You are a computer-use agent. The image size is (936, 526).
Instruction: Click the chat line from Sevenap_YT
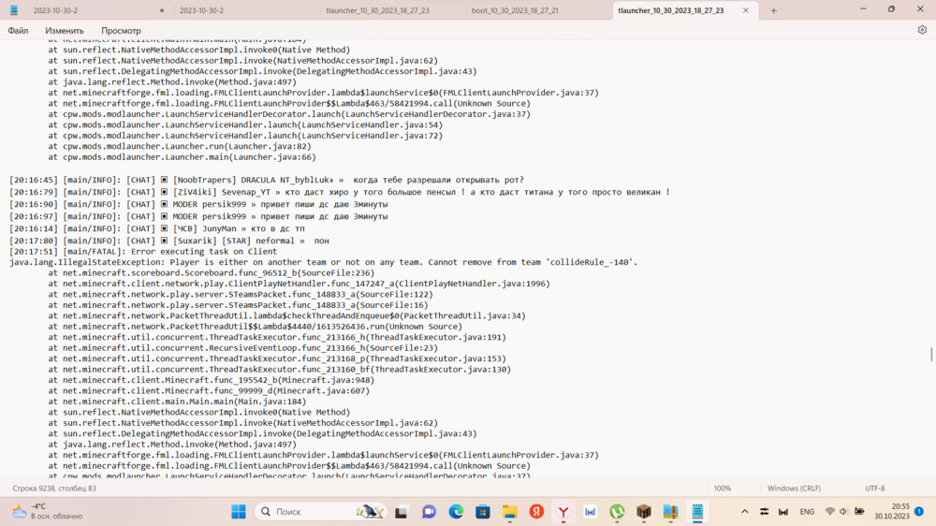(339, 192)
